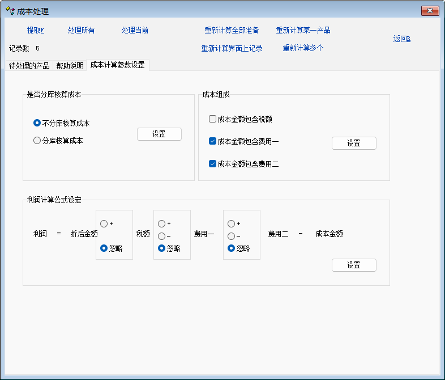Click 返回R to go back
The image size is (445, 380).
click(401, 39)
